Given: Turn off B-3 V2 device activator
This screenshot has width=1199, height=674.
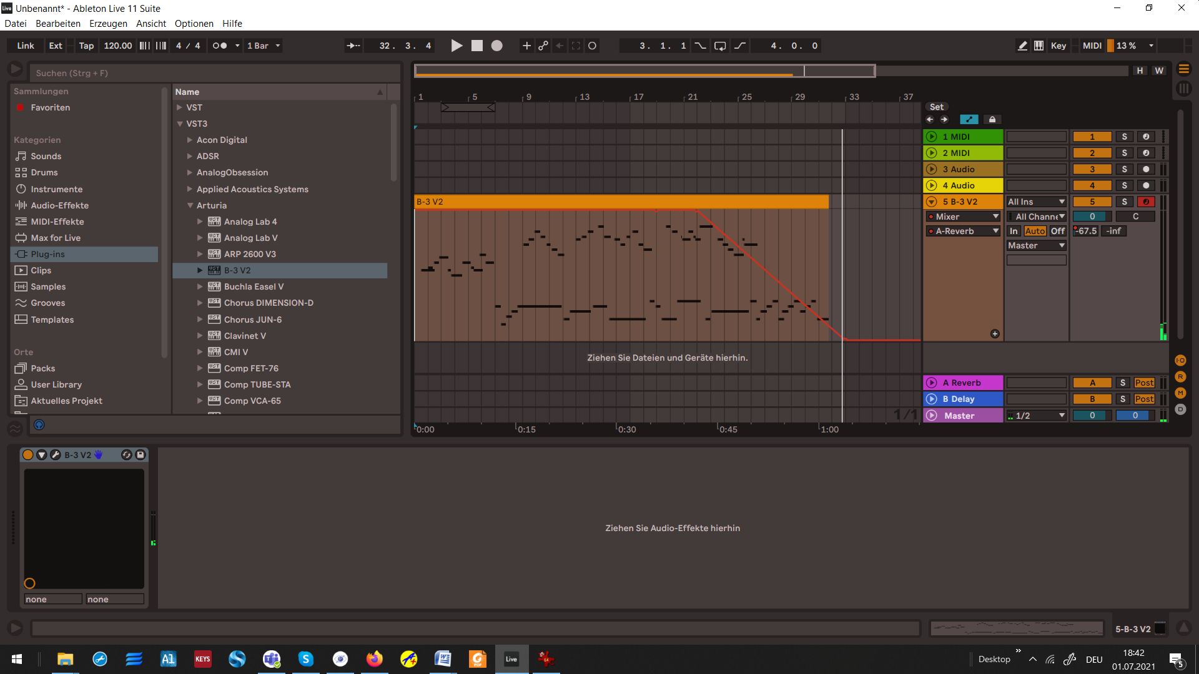Looking at the screenshot, I should click(28, 455).
